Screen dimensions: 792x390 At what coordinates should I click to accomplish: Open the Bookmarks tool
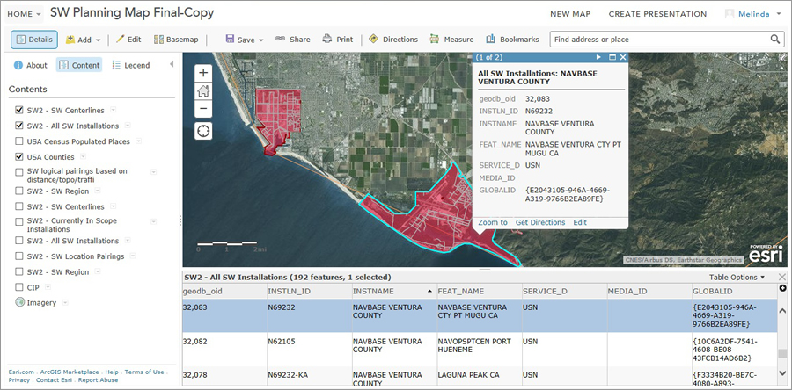pyautogui.click(x=512, y=40)
